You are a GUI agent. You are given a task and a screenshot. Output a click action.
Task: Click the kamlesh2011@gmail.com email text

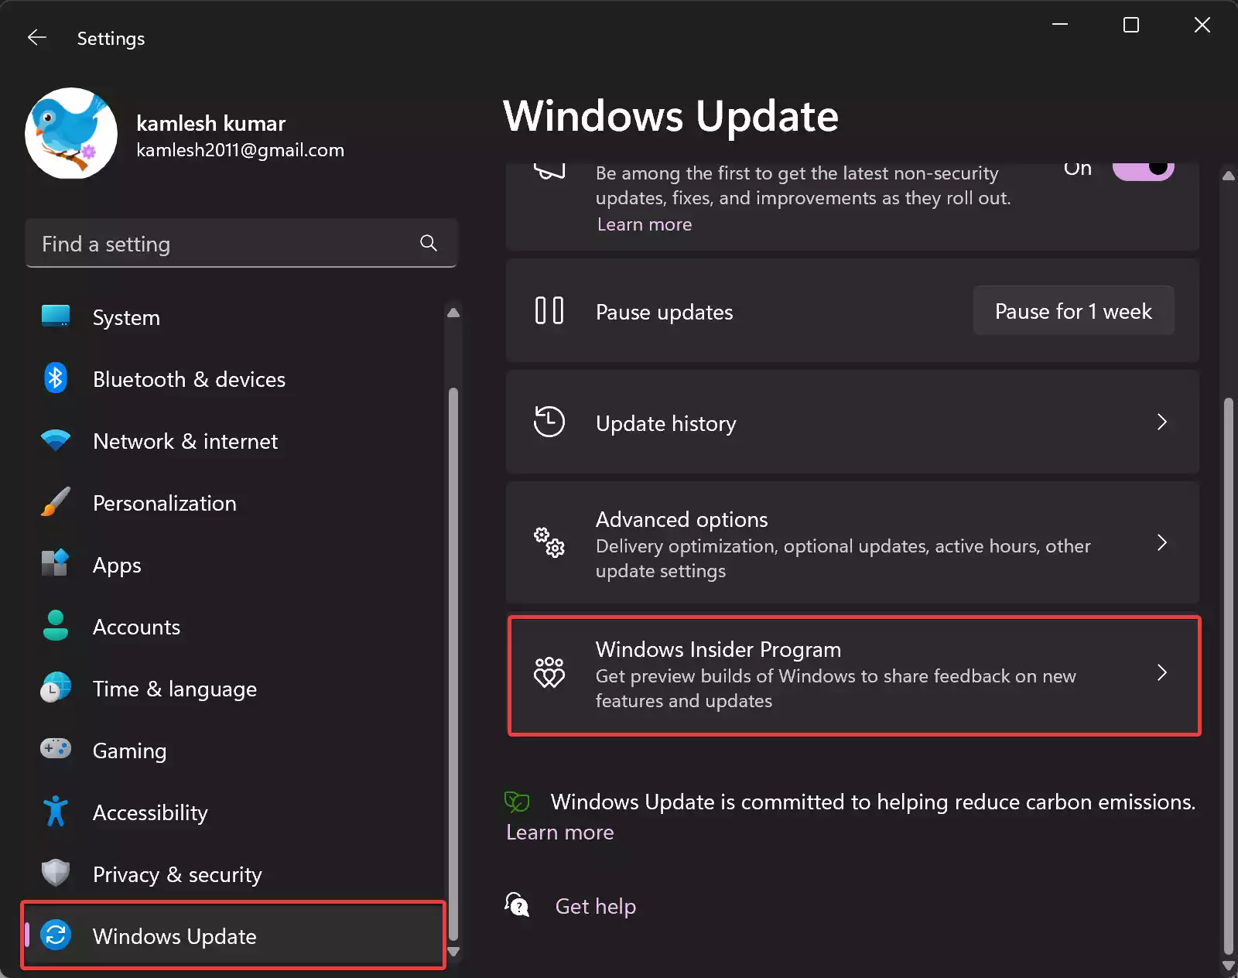click(x=240, y=150)
